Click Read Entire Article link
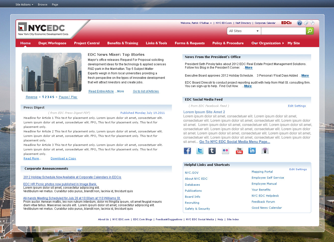 pyautogui.click(x=101, y=91)
